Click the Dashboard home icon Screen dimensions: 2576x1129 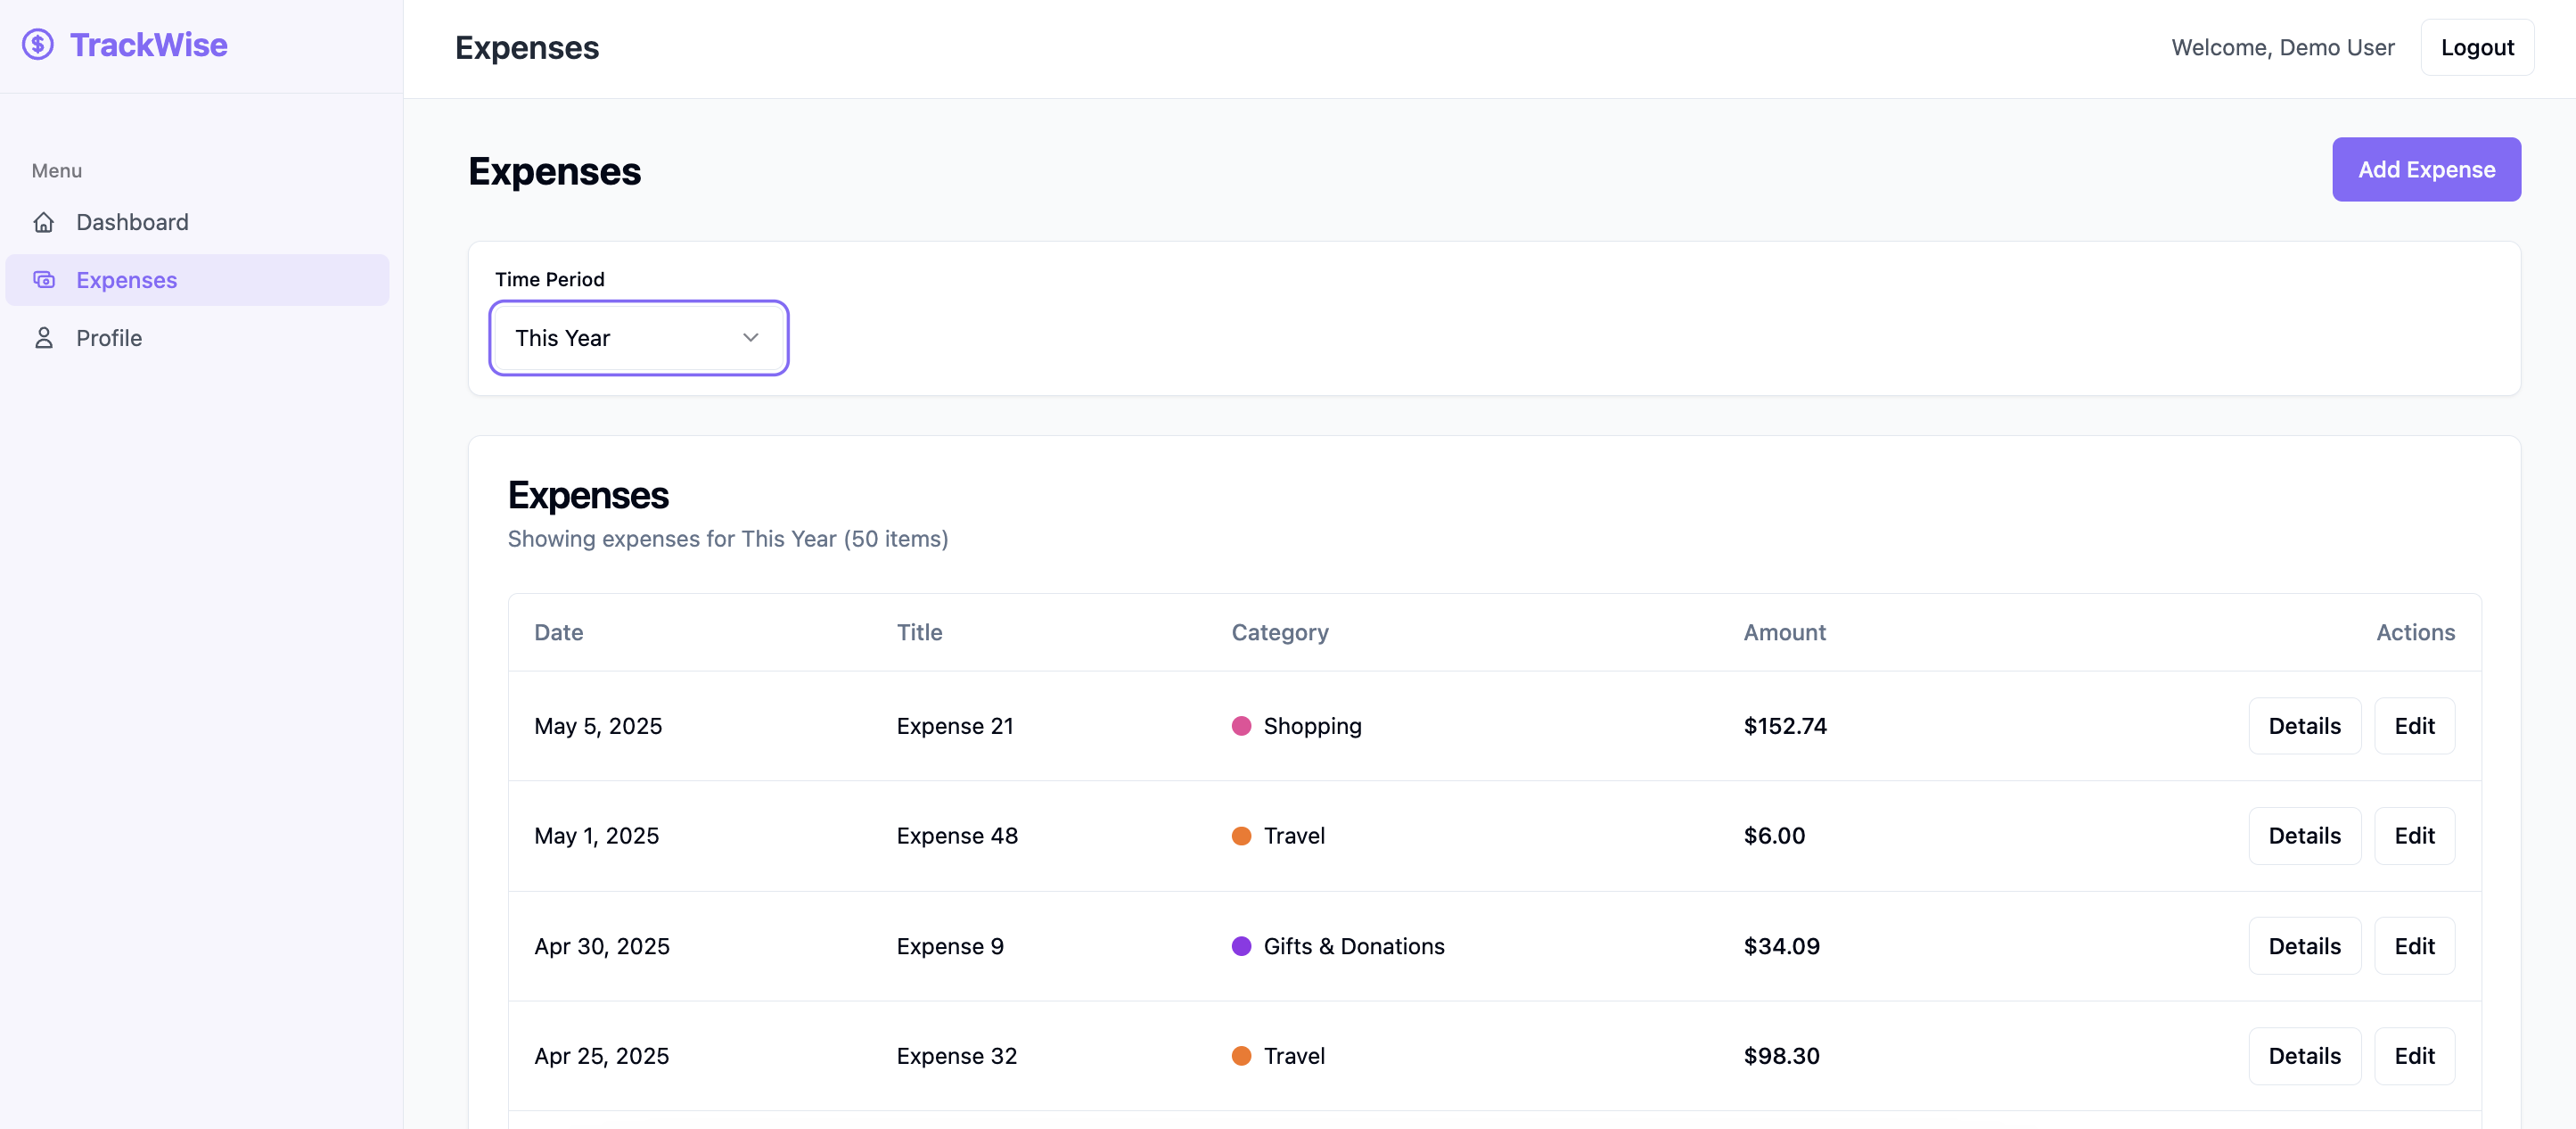(x=43, y=222)
